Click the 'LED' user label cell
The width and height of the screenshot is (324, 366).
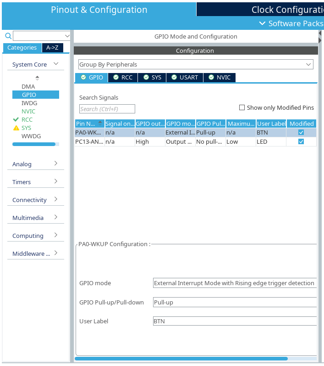[271, 142]
